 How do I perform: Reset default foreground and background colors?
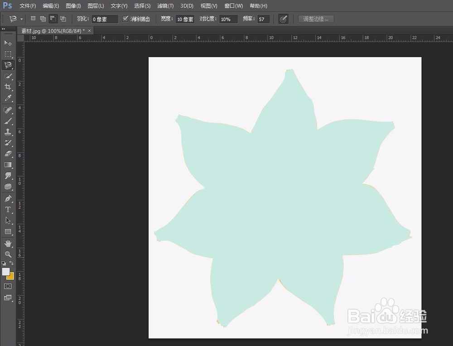coord(4,263)
